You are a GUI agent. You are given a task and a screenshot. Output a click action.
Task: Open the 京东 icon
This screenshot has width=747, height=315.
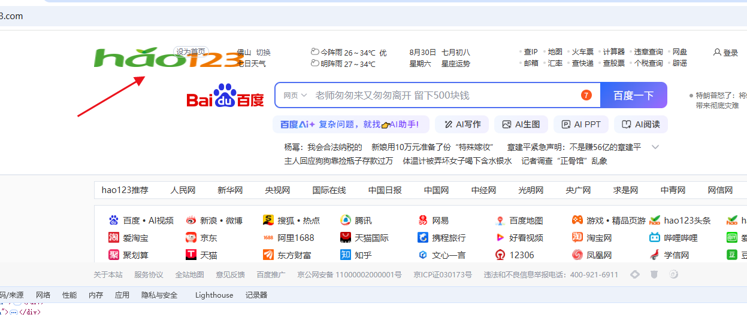coord(191,238)
